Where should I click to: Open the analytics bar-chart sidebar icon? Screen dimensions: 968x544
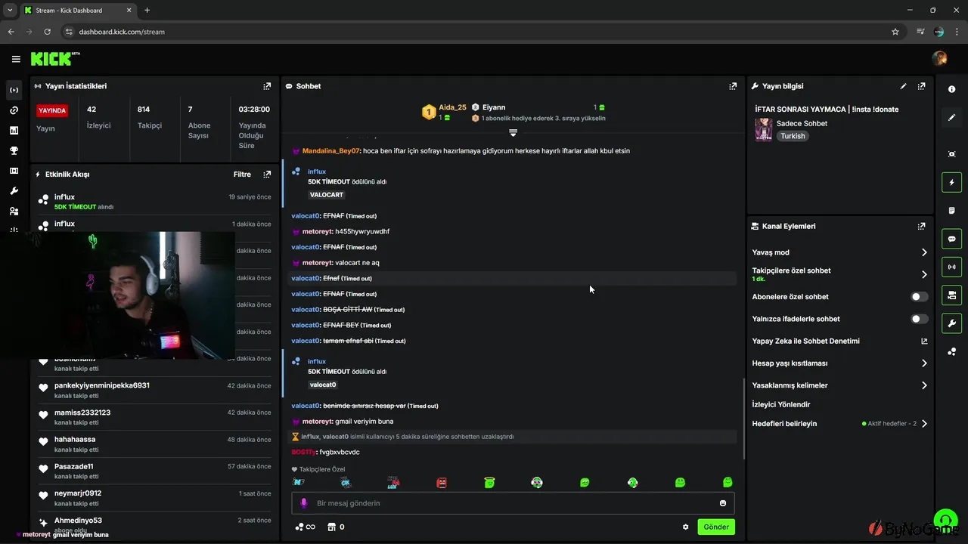(x=14, y=131)
